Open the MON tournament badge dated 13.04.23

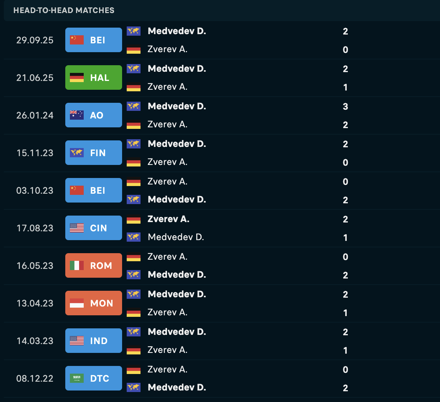click(93, 303)
